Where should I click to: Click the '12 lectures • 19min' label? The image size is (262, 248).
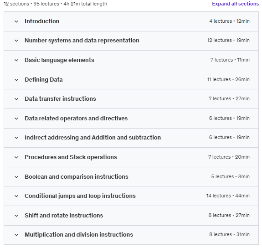[x=228, y=40]
